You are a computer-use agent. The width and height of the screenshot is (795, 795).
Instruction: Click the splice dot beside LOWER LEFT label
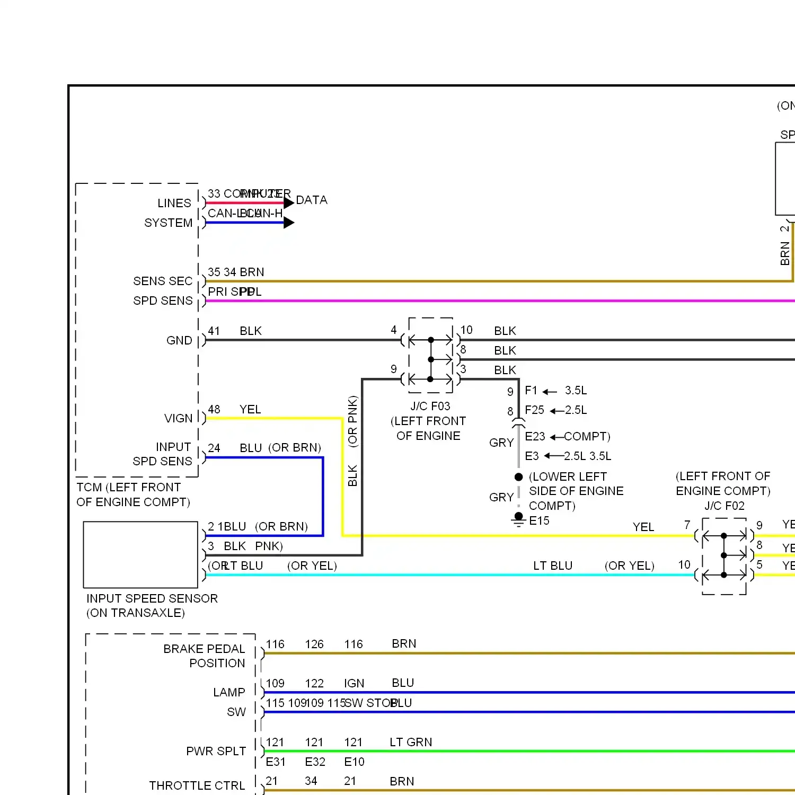click(x=519, y=476)
